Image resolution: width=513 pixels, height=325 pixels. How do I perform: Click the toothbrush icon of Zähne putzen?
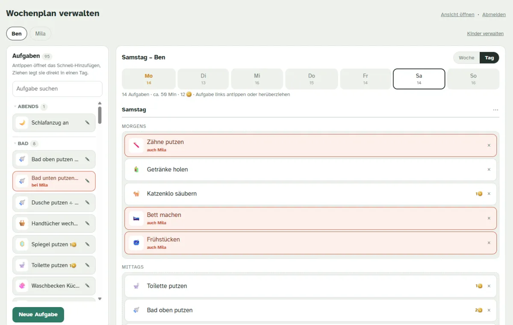click(136, 145)
